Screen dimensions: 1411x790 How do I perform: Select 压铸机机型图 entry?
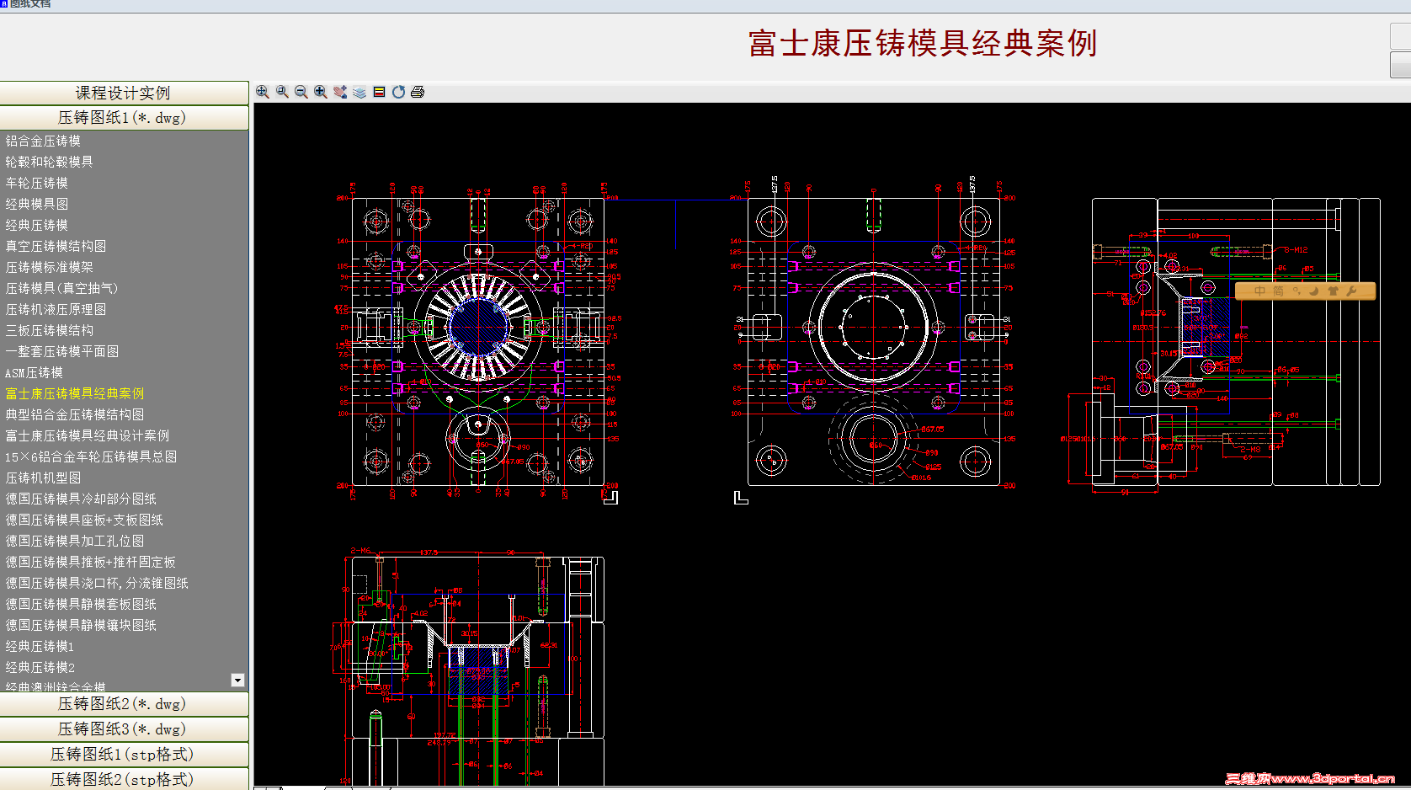(43, 478)
